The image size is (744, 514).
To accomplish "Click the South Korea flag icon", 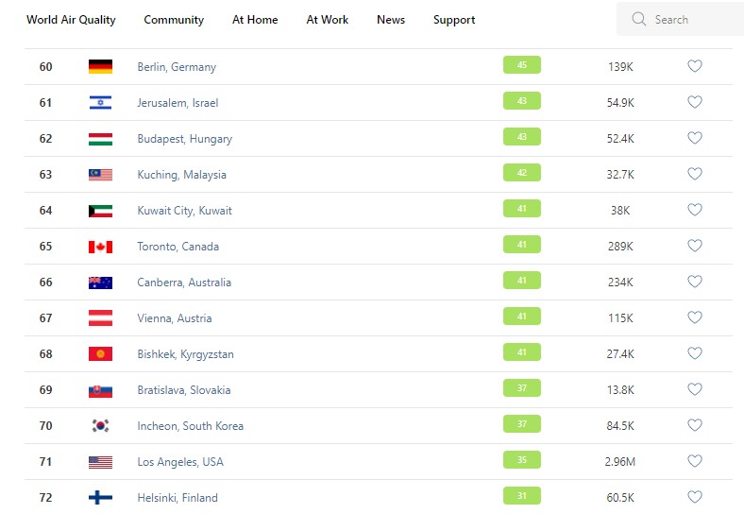I will (100, 426).
